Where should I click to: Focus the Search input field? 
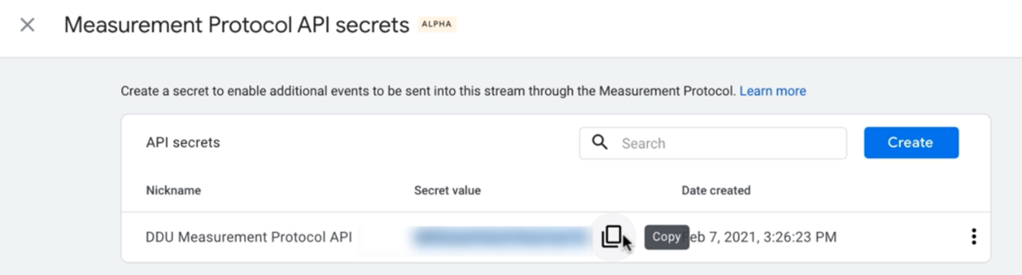pyautogui.click(x=713, y=143)
